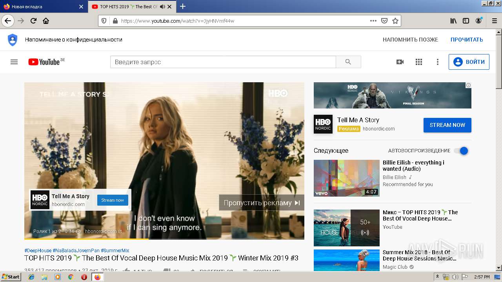This screenshot has width=502, height=282.
Task: Click the banner ad info icon
Action: click(468, 85)
